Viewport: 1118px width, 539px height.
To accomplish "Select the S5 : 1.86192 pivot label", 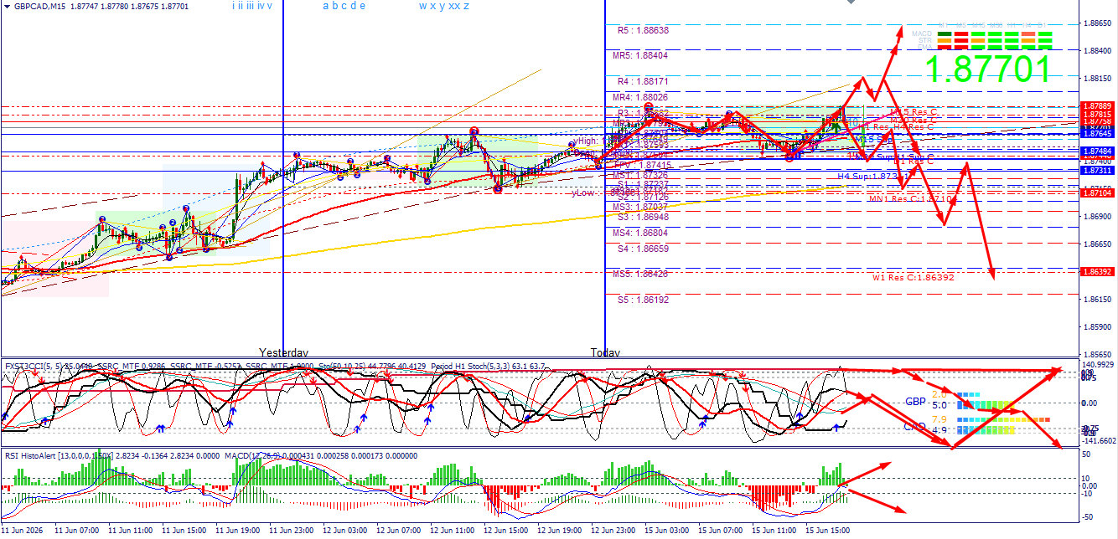I will [643, 299].
